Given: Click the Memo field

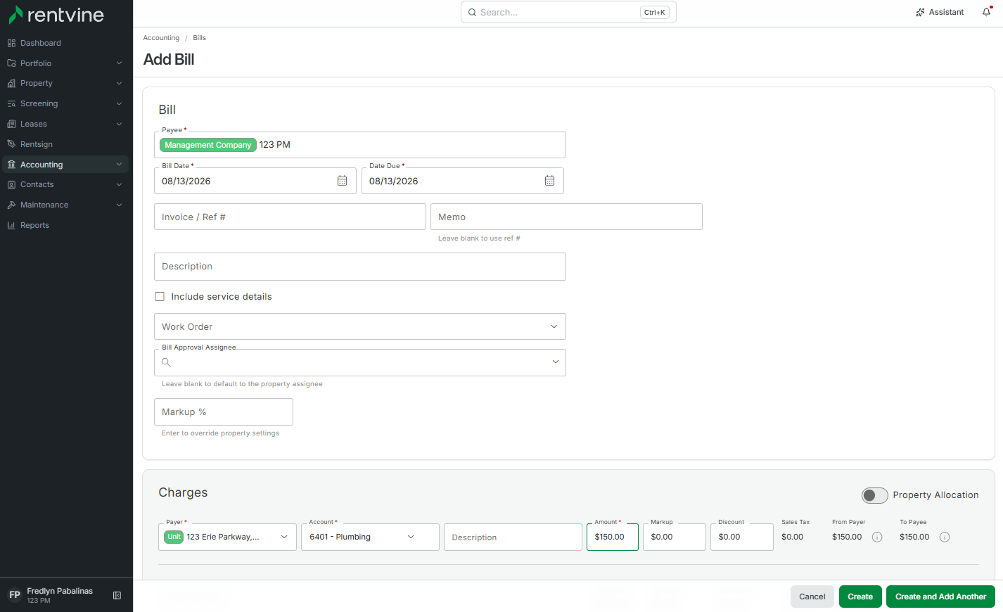Looking at the screenshot, I should [566, 217].
